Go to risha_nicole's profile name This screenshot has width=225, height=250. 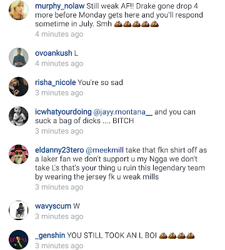(x=56, y=82)
